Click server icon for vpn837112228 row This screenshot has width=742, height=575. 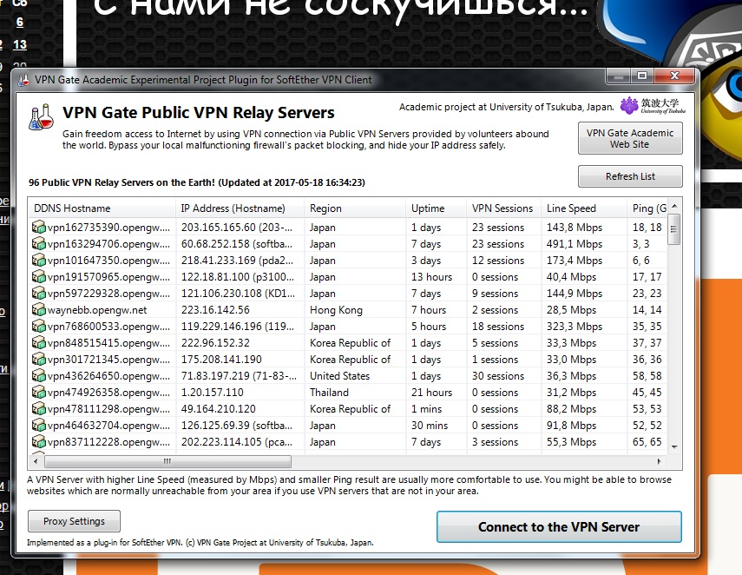38,442
